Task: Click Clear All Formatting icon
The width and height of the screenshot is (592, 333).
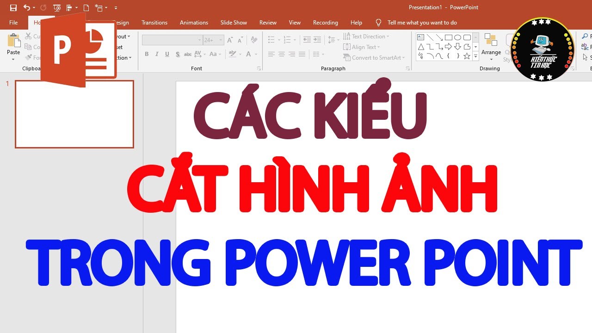Action: [253, 40]
